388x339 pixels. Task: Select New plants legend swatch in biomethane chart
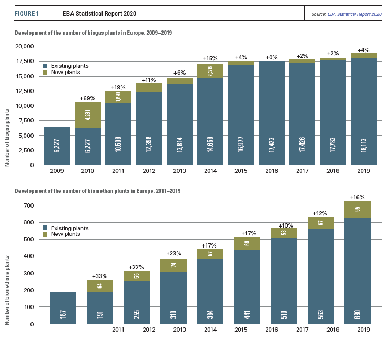(x=45, y=234)
